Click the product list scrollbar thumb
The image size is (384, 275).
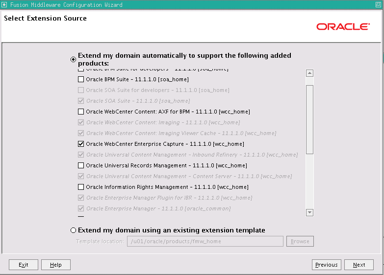point(309,119)
